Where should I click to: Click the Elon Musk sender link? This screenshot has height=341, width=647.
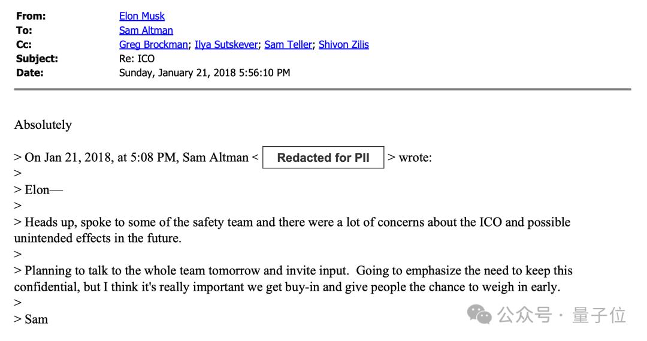coord(142,16)
